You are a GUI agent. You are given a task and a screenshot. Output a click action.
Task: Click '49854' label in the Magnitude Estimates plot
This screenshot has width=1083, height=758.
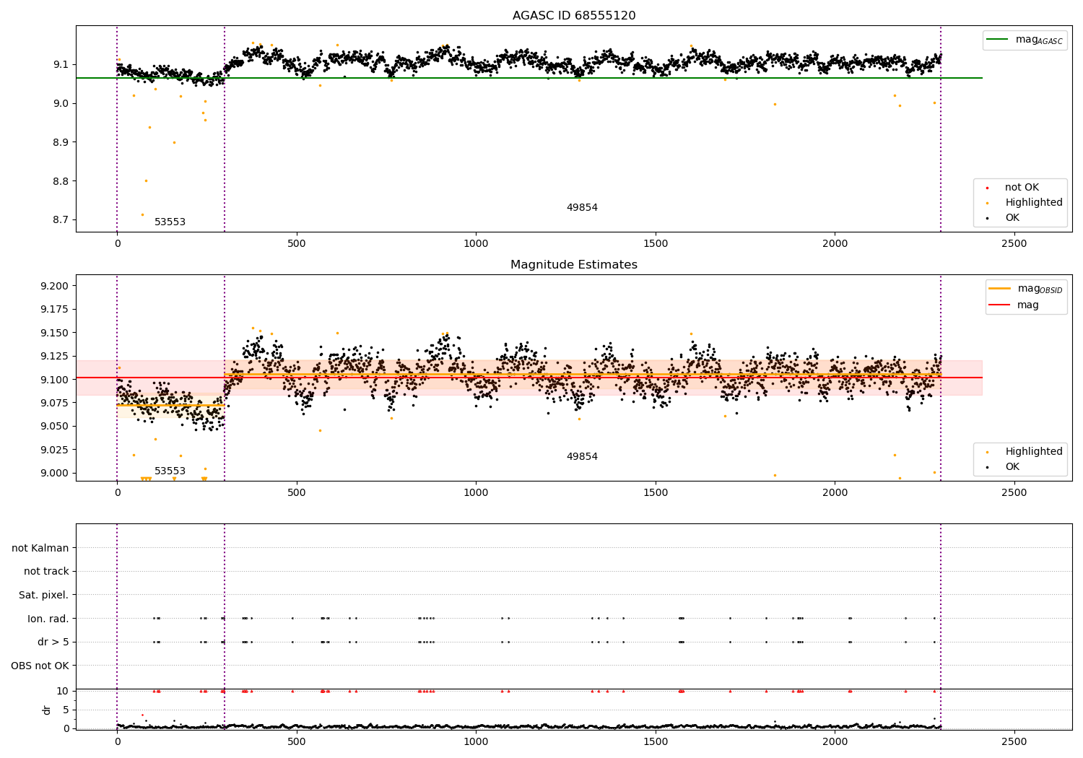point(582,457)
